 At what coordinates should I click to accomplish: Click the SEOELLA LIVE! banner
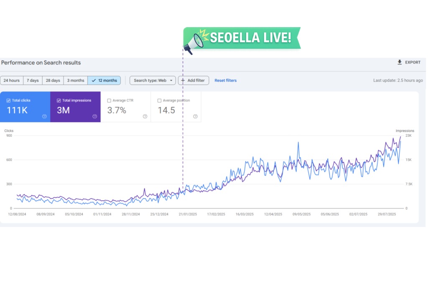(x=250, y=38)
